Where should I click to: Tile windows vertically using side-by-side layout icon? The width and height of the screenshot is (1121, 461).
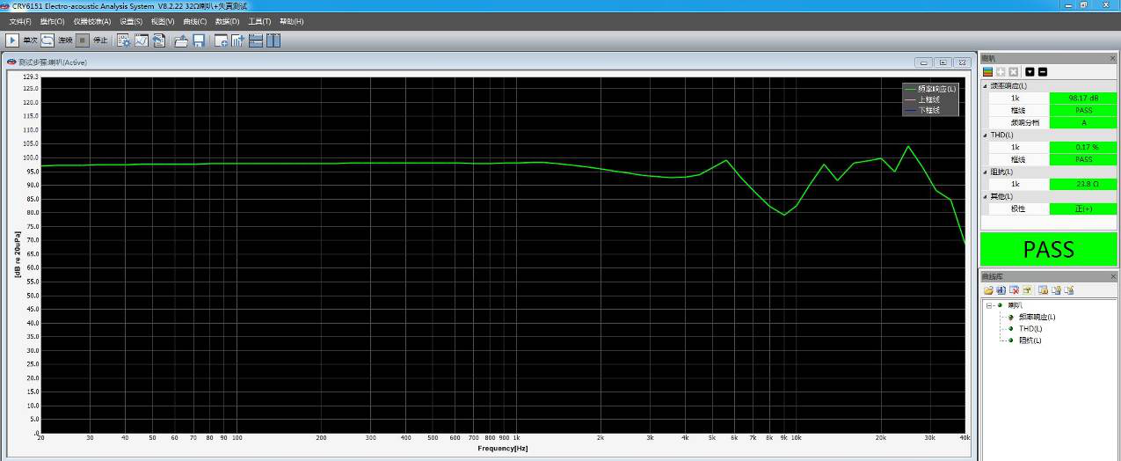(273, 40)
